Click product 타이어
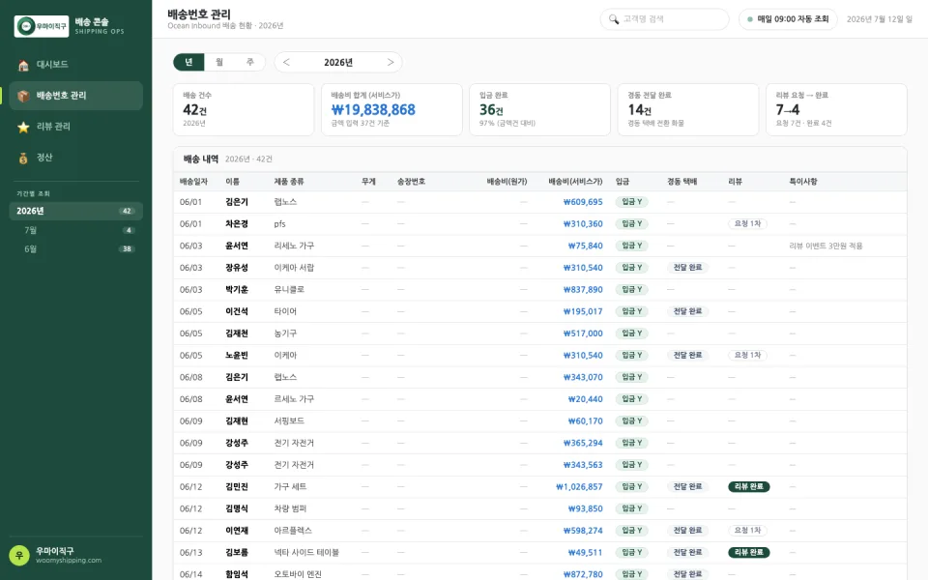 coord(285,311)
